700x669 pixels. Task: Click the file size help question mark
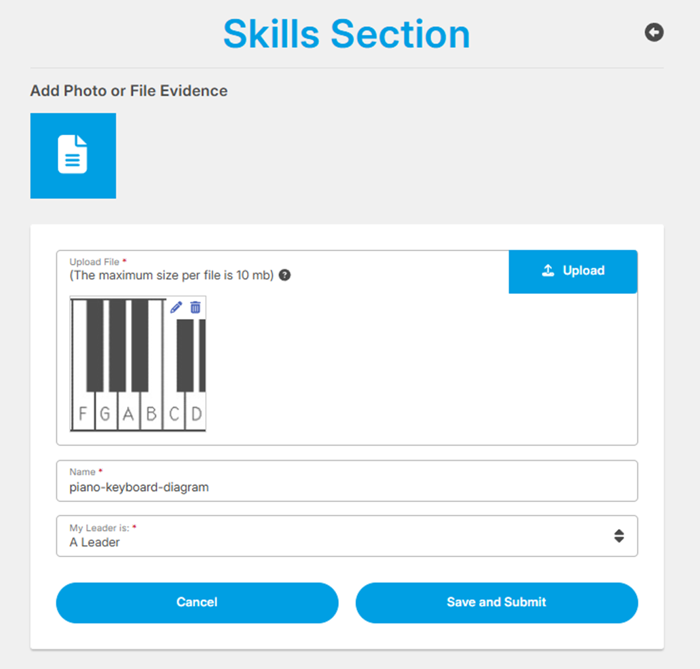click(x=285, y=275)
